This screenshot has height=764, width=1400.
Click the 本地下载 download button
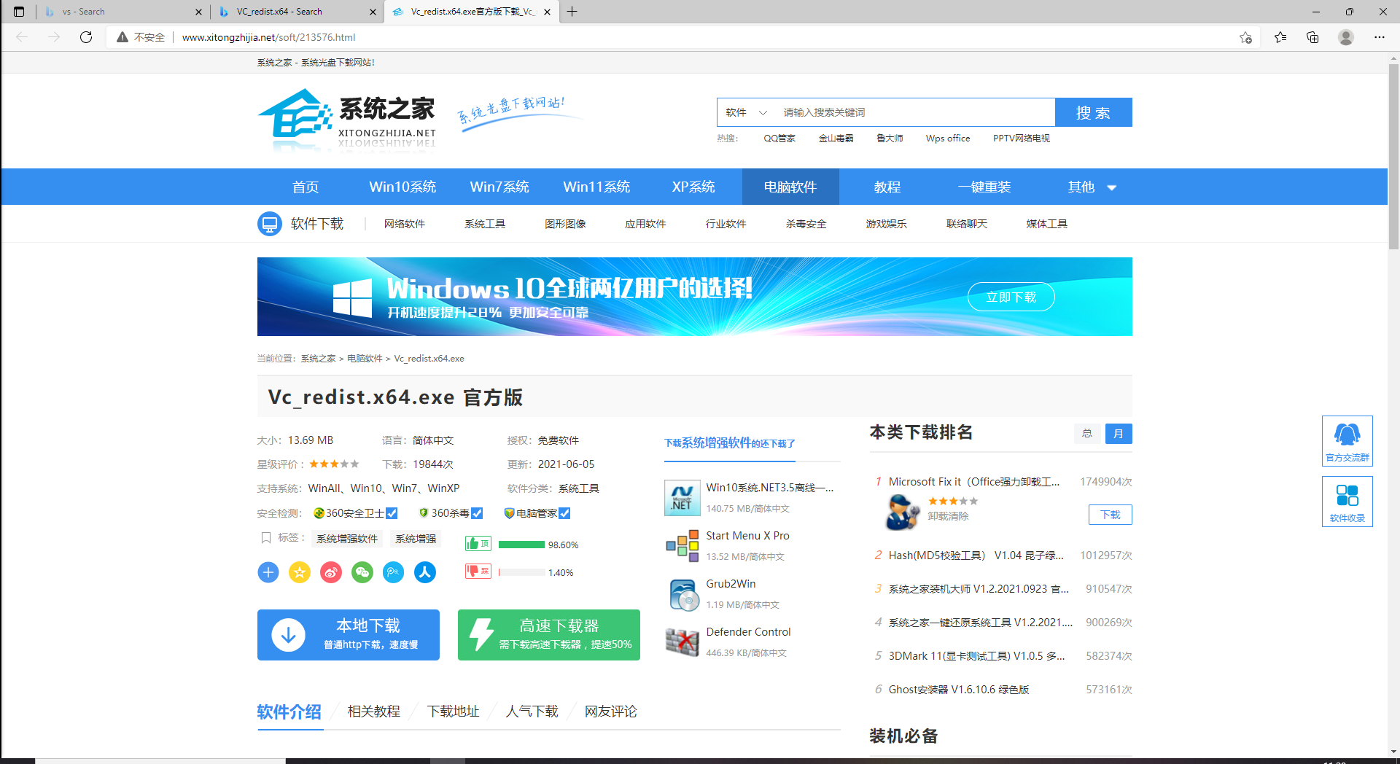coord(349,635)
